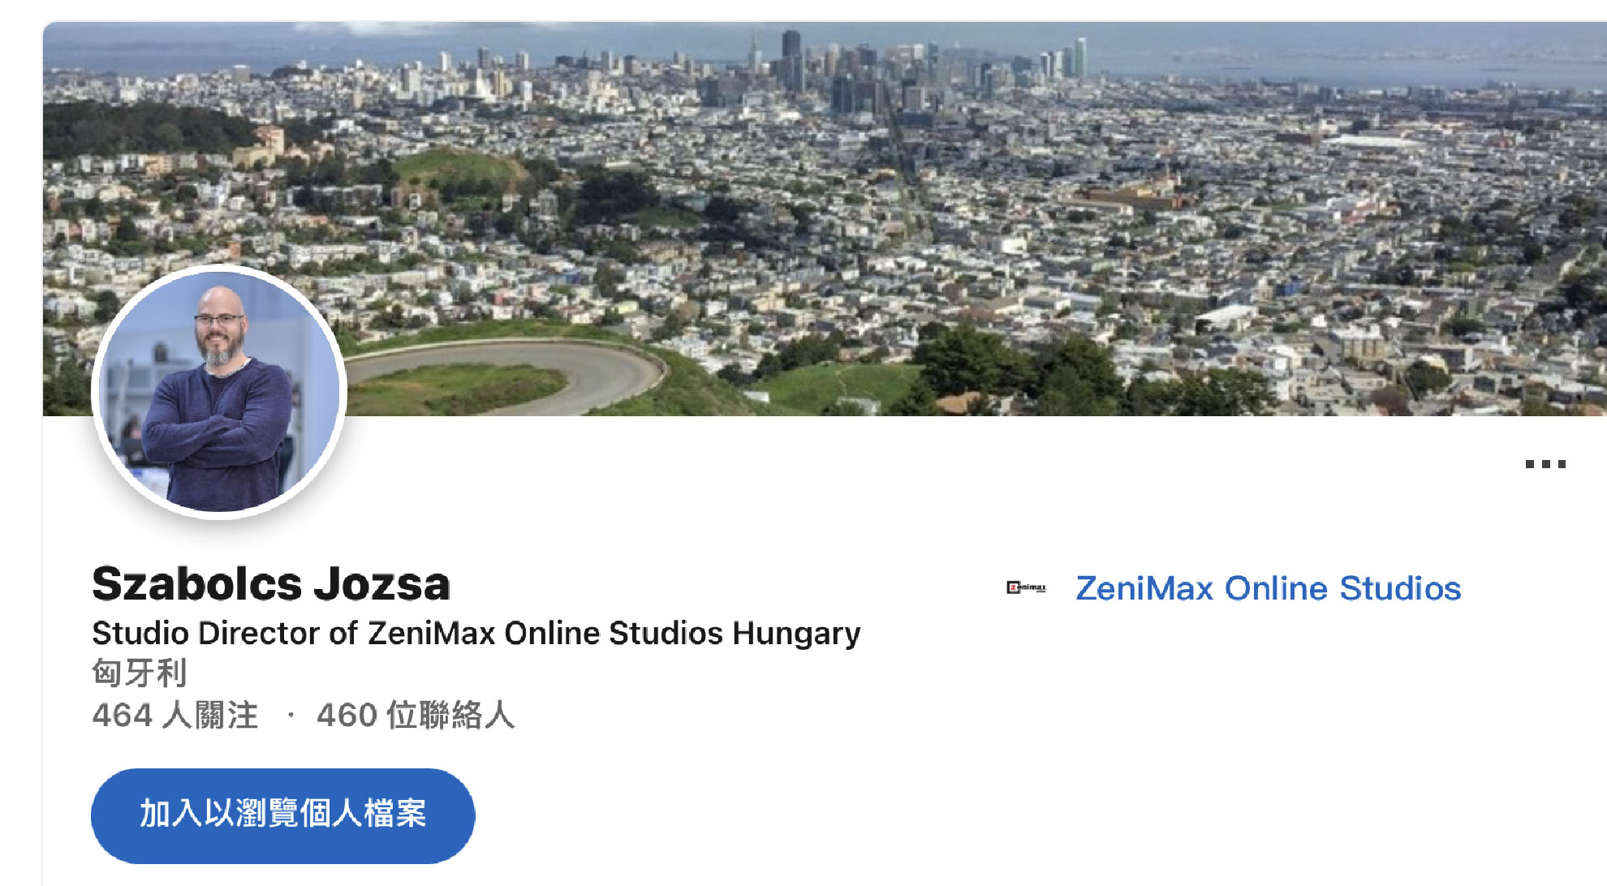Click the word Hungary in the headline
This screenshot has height=886, width=1607.
(x=796, y=634)
